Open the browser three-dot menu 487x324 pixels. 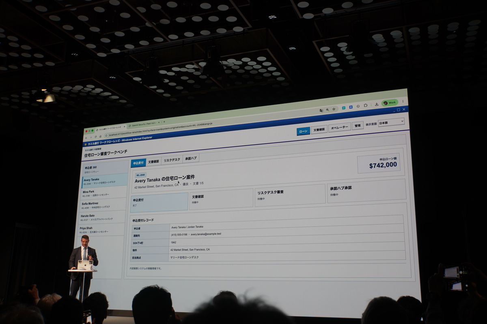tap(403, 101)
